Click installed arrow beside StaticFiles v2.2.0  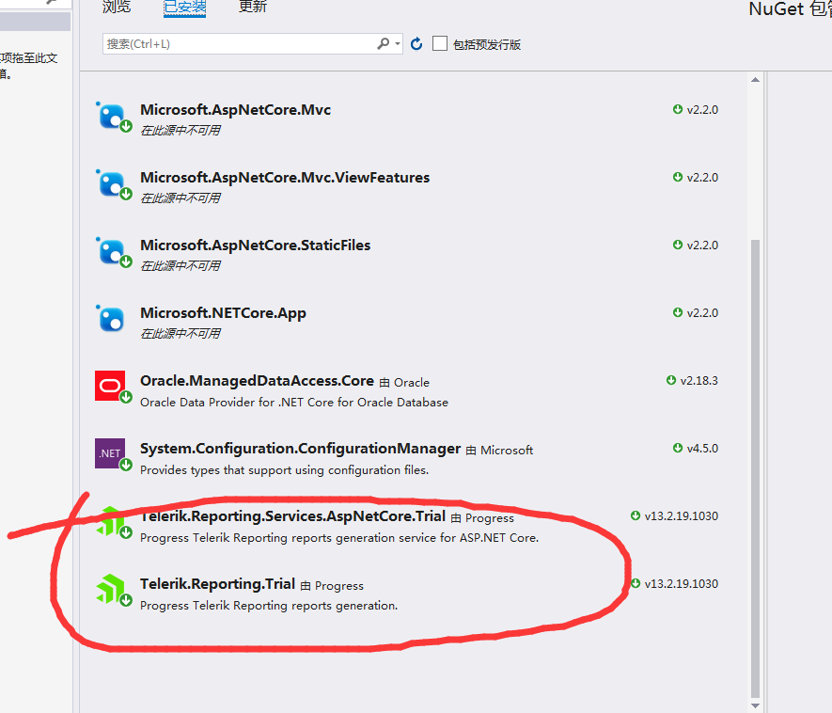(678, 245)
